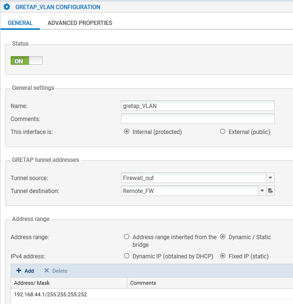Screen dimensions: 293x304
Task: Open the GENERAL tab
Action: click(x=20, y=23)
